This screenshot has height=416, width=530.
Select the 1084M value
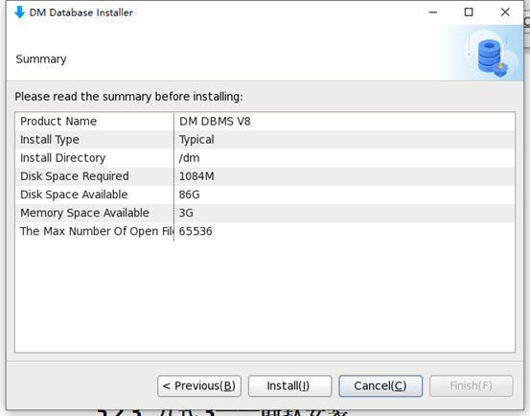click(196, 176)
